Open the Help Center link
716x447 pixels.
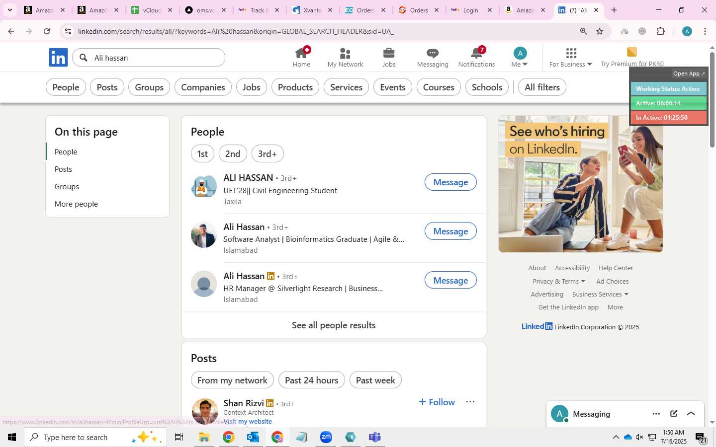click(616, 268)
